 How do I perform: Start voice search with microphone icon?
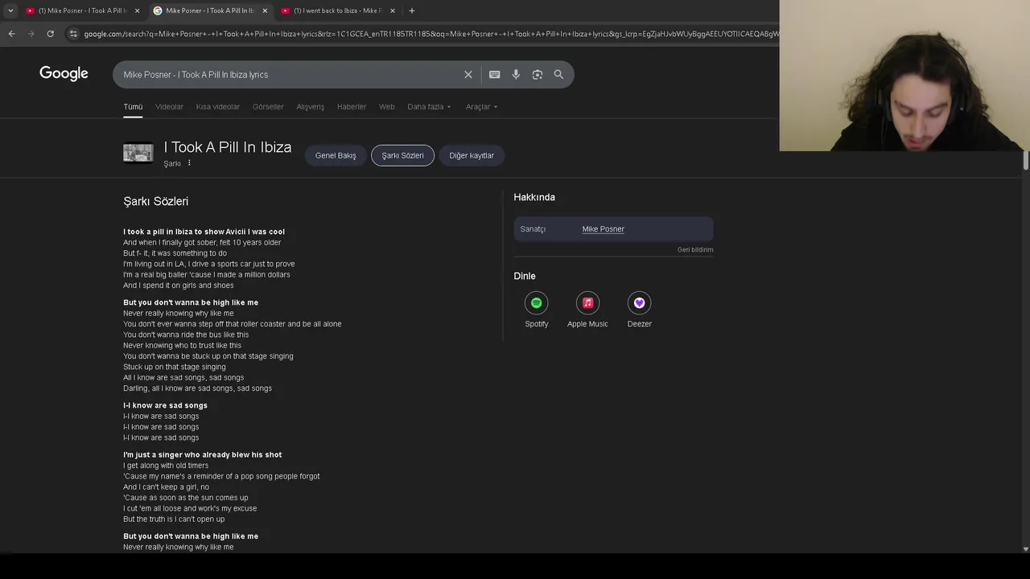coord(516,75)
